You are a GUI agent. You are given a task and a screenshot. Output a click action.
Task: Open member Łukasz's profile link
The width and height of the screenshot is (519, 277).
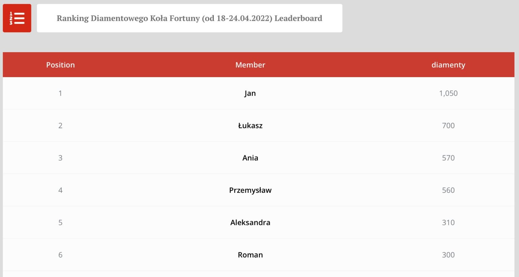point(250,126)
